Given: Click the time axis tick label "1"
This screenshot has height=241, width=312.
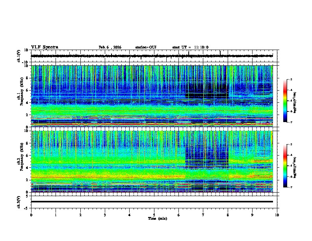Looking at the screenshot, I should click(56, 215).
